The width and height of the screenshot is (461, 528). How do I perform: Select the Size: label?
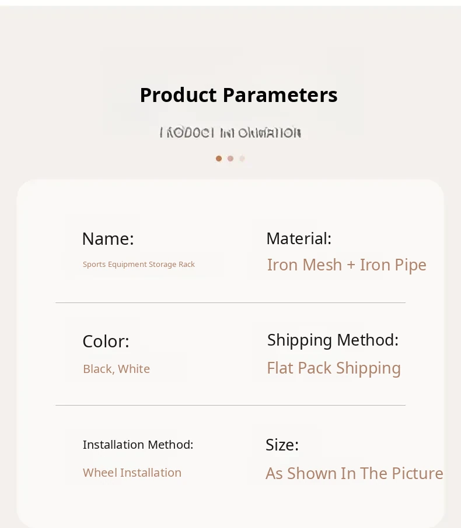point(282,445)
